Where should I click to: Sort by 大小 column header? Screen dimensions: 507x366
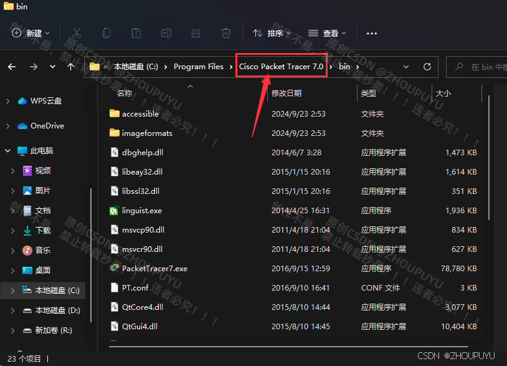[x=443, y=94]
